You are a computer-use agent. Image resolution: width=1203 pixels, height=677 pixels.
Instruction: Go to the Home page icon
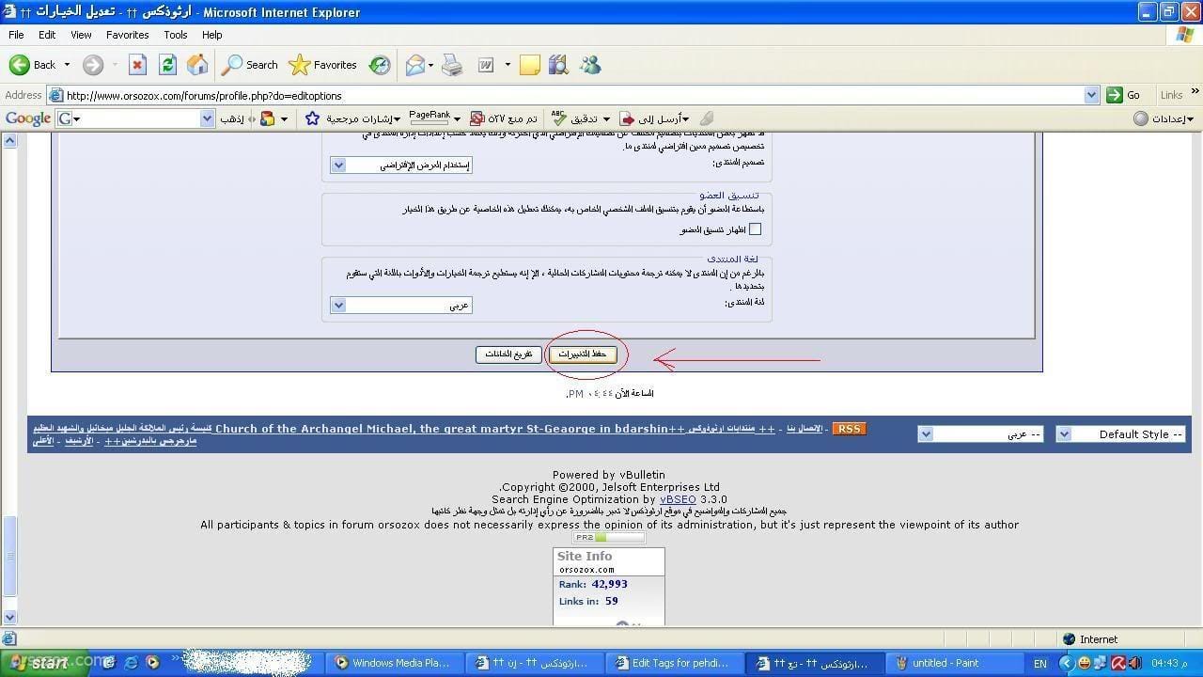tap(197, 65)
